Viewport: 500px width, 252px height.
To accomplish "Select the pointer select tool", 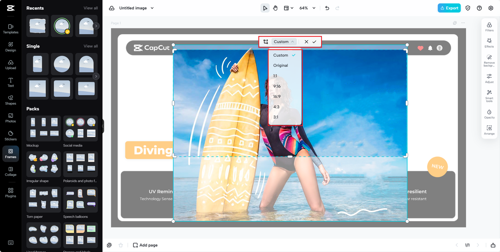I will click(x=265, y=8).
